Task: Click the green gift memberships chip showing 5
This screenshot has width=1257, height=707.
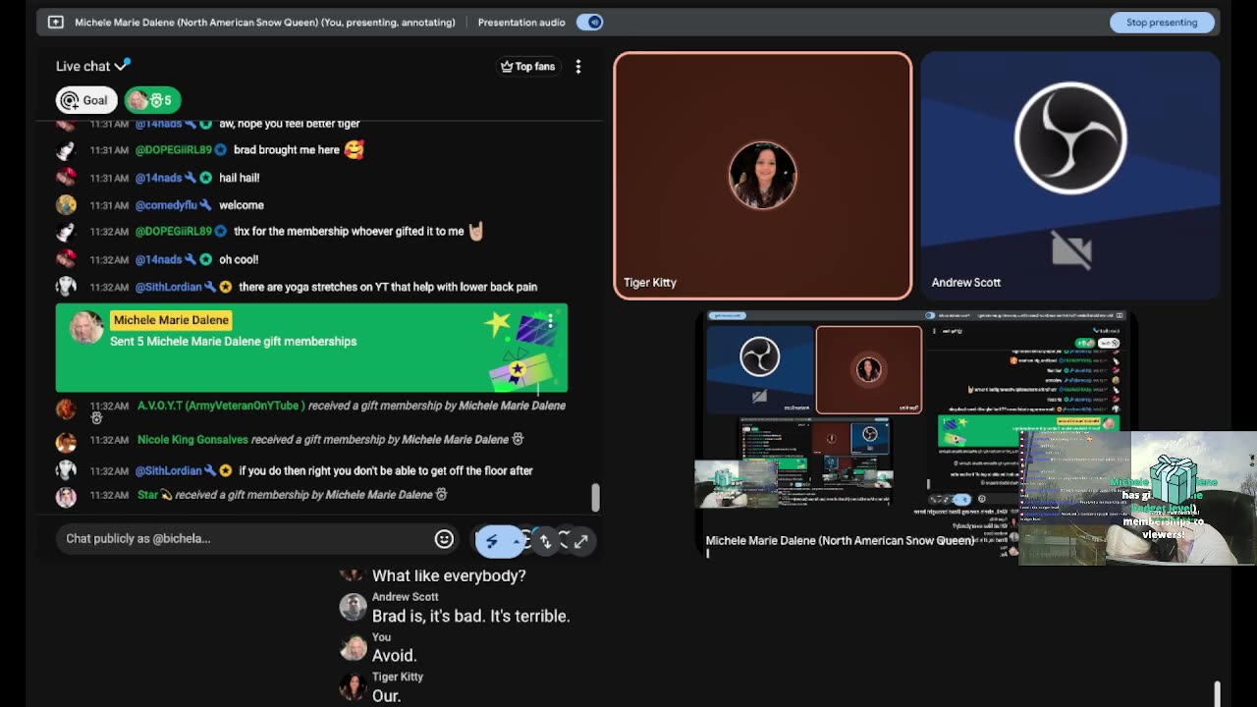Action: pyautogui.click(x=152, y=100)
